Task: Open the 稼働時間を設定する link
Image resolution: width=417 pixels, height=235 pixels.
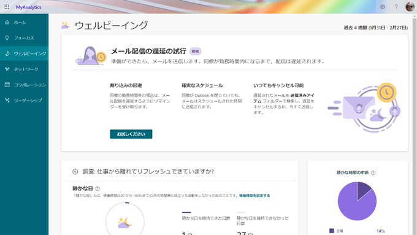Action: 254,195
